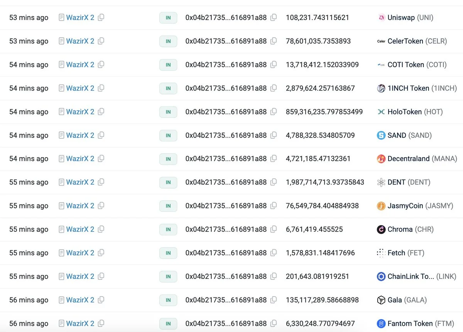Viewport: 463px width, 332px height.
Task: Copy WazirX 2 address in JasmyCoin row
Action: point(101,205)
